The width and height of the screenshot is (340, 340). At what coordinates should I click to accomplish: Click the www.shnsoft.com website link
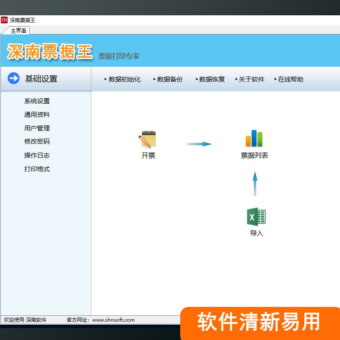(113, 320)
